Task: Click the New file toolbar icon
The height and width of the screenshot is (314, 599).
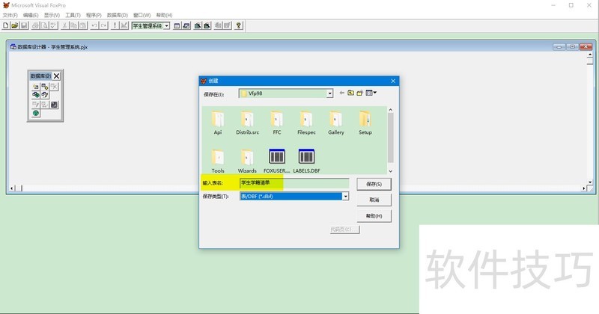Action: point(5,25)
